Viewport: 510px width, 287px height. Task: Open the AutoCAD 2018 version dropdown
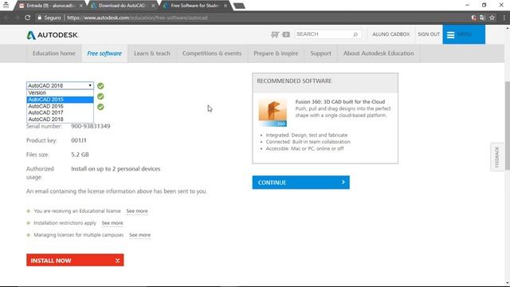click(61, 85)
